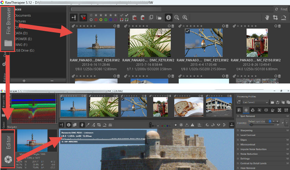Switch to the Color tab icon
Screen dimensions: 290x170
253,110
